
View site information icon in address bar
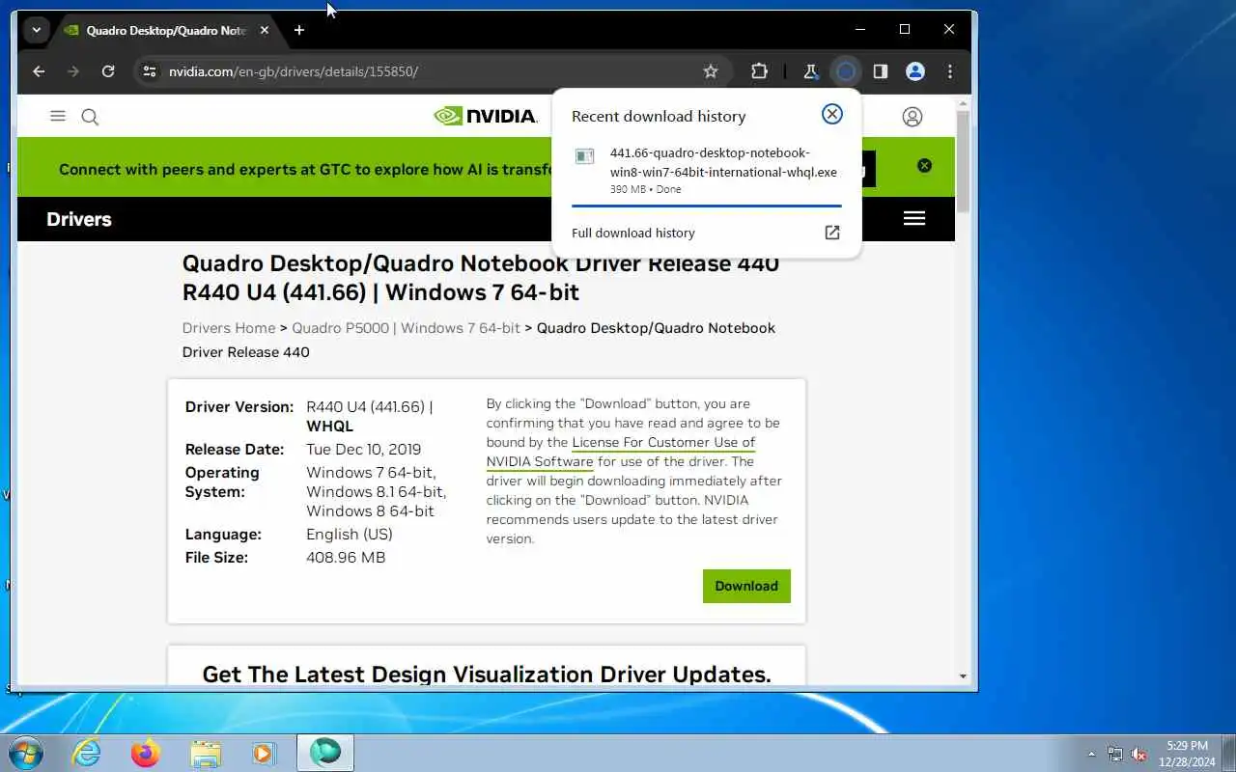click(x=149, y=71)
